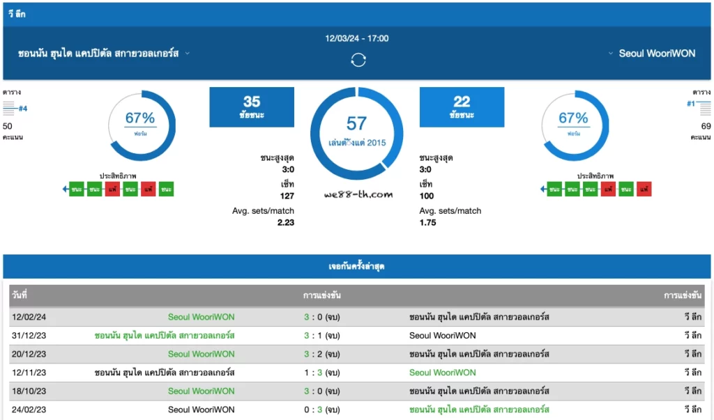714x420 pixels.
Task: Click the 22 wins blue box
Action: [462, 107]
